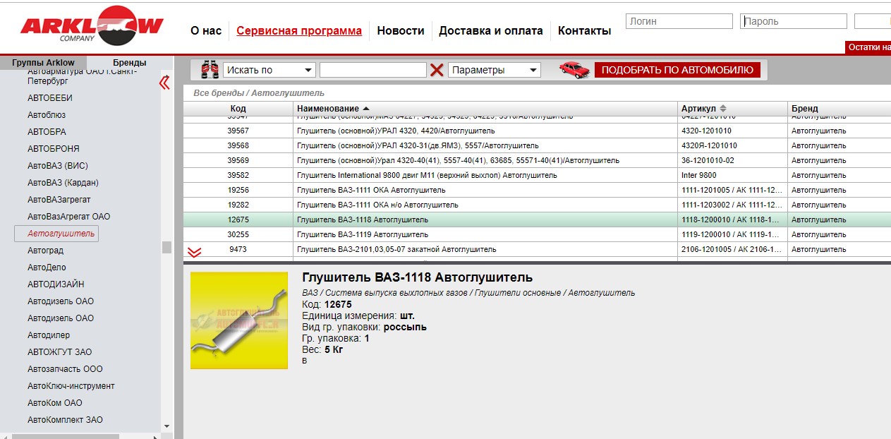Open the Контакты menu item
This screenshot has width=891, height=439.
pos(584,30)
